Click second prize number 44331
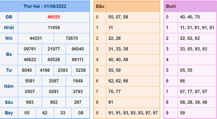The image size is (217, 119). (x=36, y=38)
